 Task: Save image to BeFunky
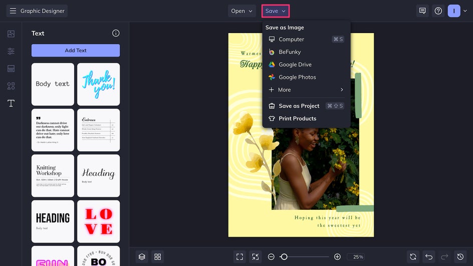[306, 52]
